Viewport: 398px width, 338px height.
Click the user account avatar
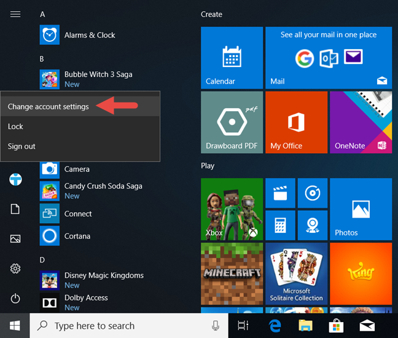15,179
